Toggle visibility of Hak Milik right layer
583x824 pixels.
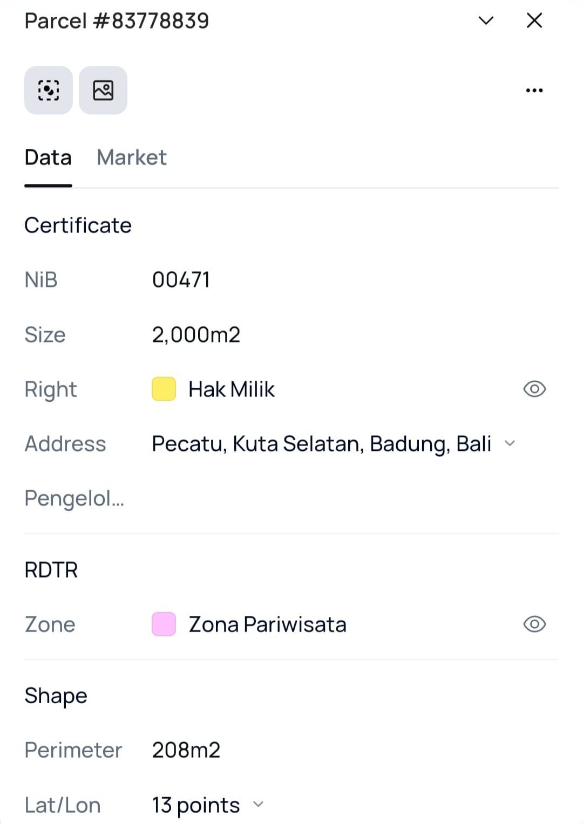(x=534, y=389)
